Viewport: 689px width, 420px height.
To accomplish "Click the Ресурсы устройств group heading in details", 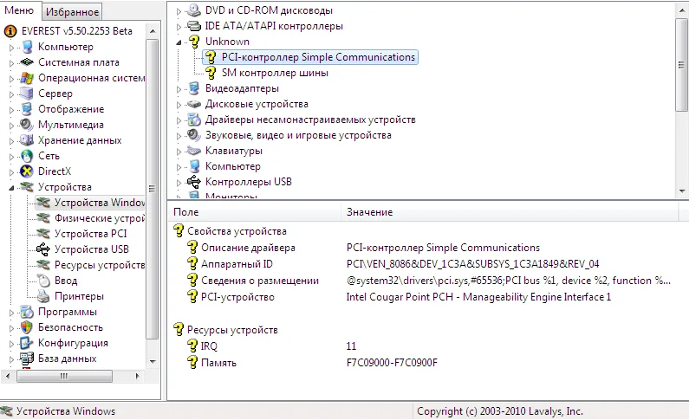I will click(232, 330).
